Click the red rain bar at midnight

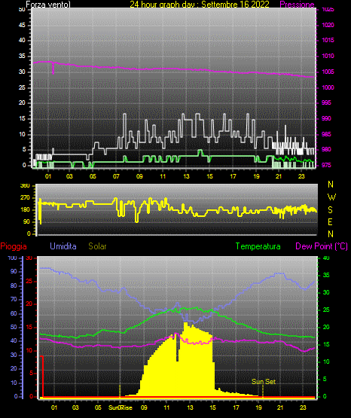coord(42,377)
